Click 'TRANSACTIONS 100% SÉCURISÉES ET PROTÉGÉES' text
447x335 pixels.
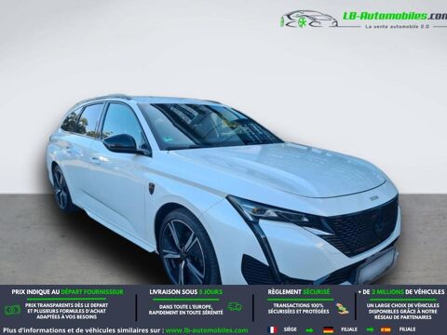[x=298, y=308]
